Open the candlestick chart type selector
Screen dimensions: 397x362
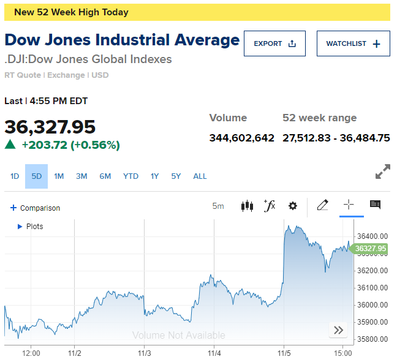coord(247,206)
